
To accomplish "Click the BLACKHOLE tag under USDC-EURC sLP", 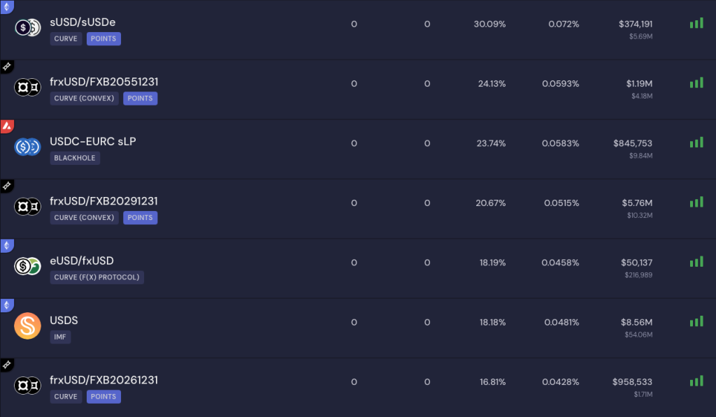I will [x=75, y=158].
